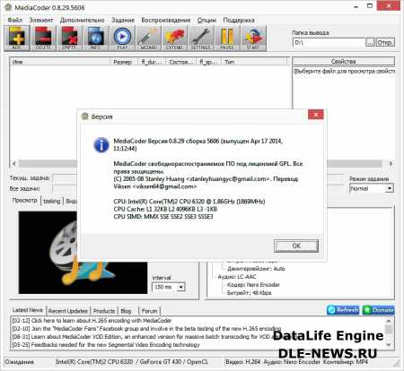Switch to the Blog tab
404x371 pixels.
(126, 311)
